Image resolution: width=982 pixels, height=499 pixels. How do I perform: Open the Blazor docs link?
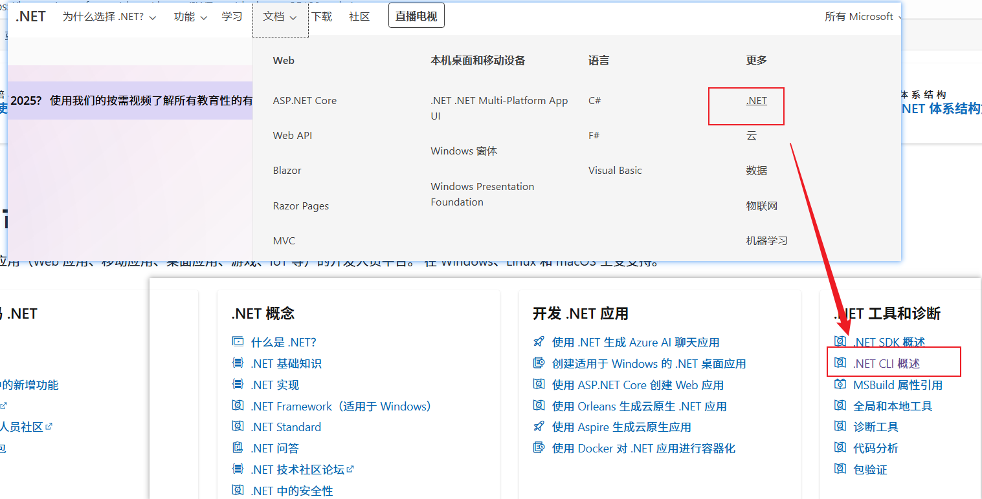[287, 171]
